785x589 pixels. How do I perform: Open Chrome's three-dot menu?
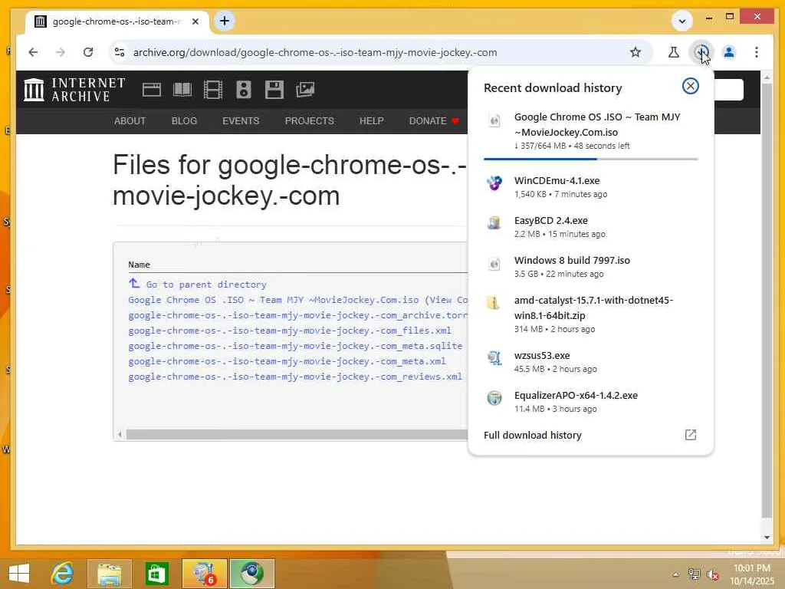[x=757, y=52]
